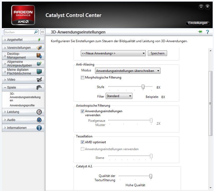The height and width of the screenshot is (191, 214).
Task: Click the 3D-Anwendungseinstellungen page title
Action: (x=78, y=32)
